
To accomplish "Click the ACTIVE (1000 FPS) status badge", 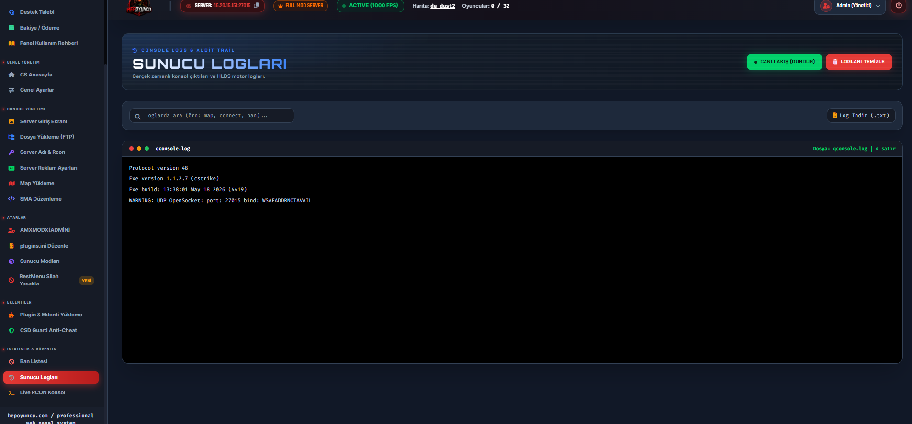I will click(370, 6).
